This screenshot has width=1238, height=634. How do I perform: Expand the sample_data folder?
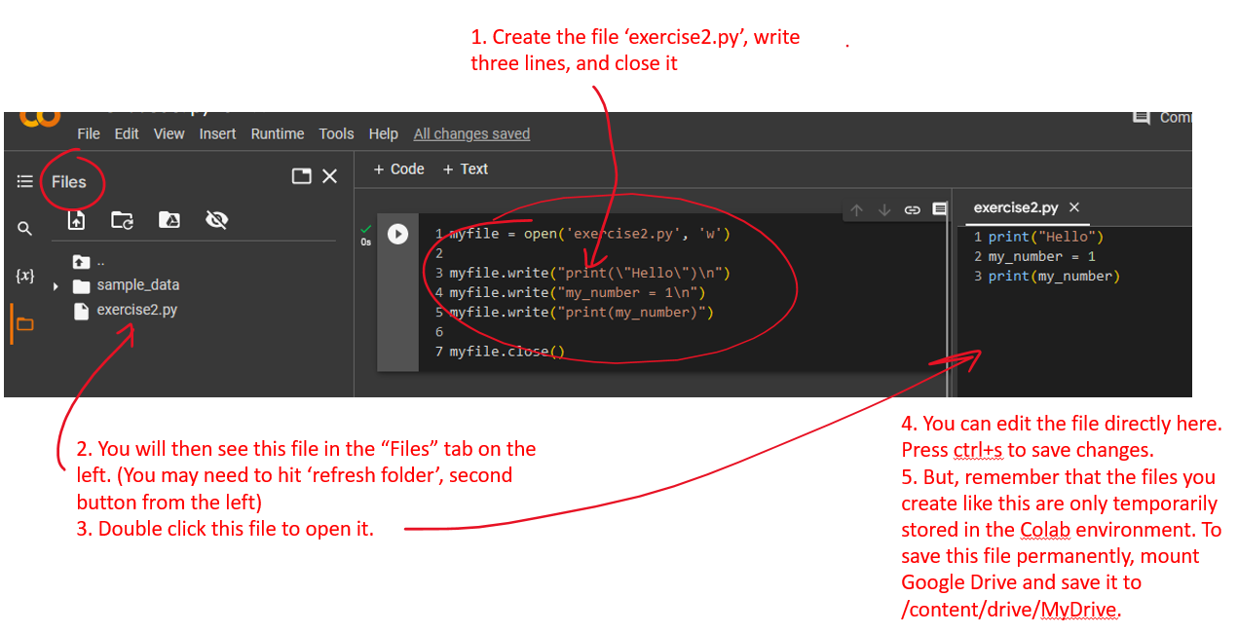coord(56,286)
